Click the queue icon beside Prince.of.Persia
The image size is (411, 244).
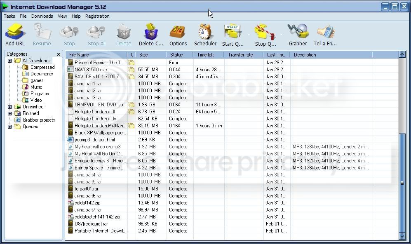coord(131,63)
